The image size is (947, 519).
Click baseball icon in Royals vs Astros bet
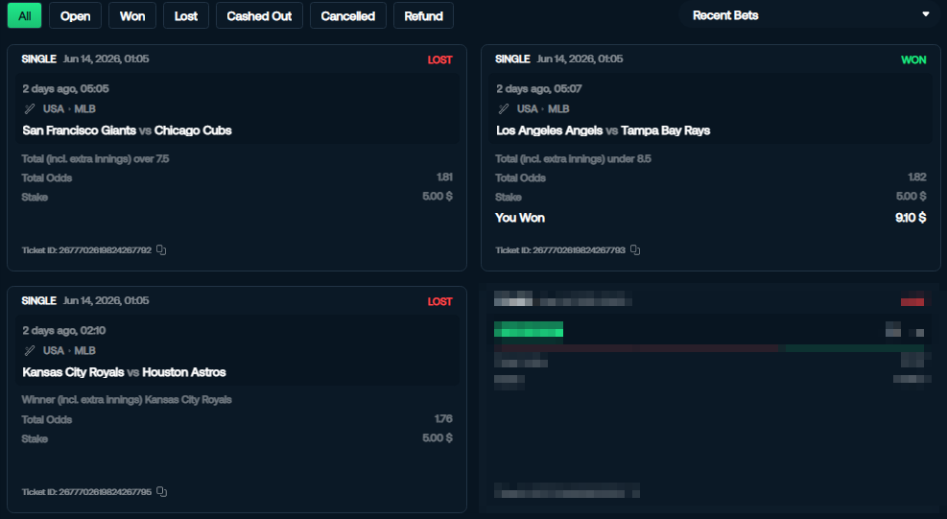(x=30, y=351)
